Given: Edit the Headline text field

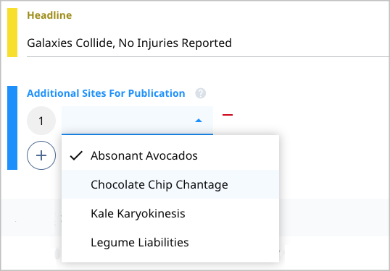Looking at the screenshot, I should click(207, 43).
